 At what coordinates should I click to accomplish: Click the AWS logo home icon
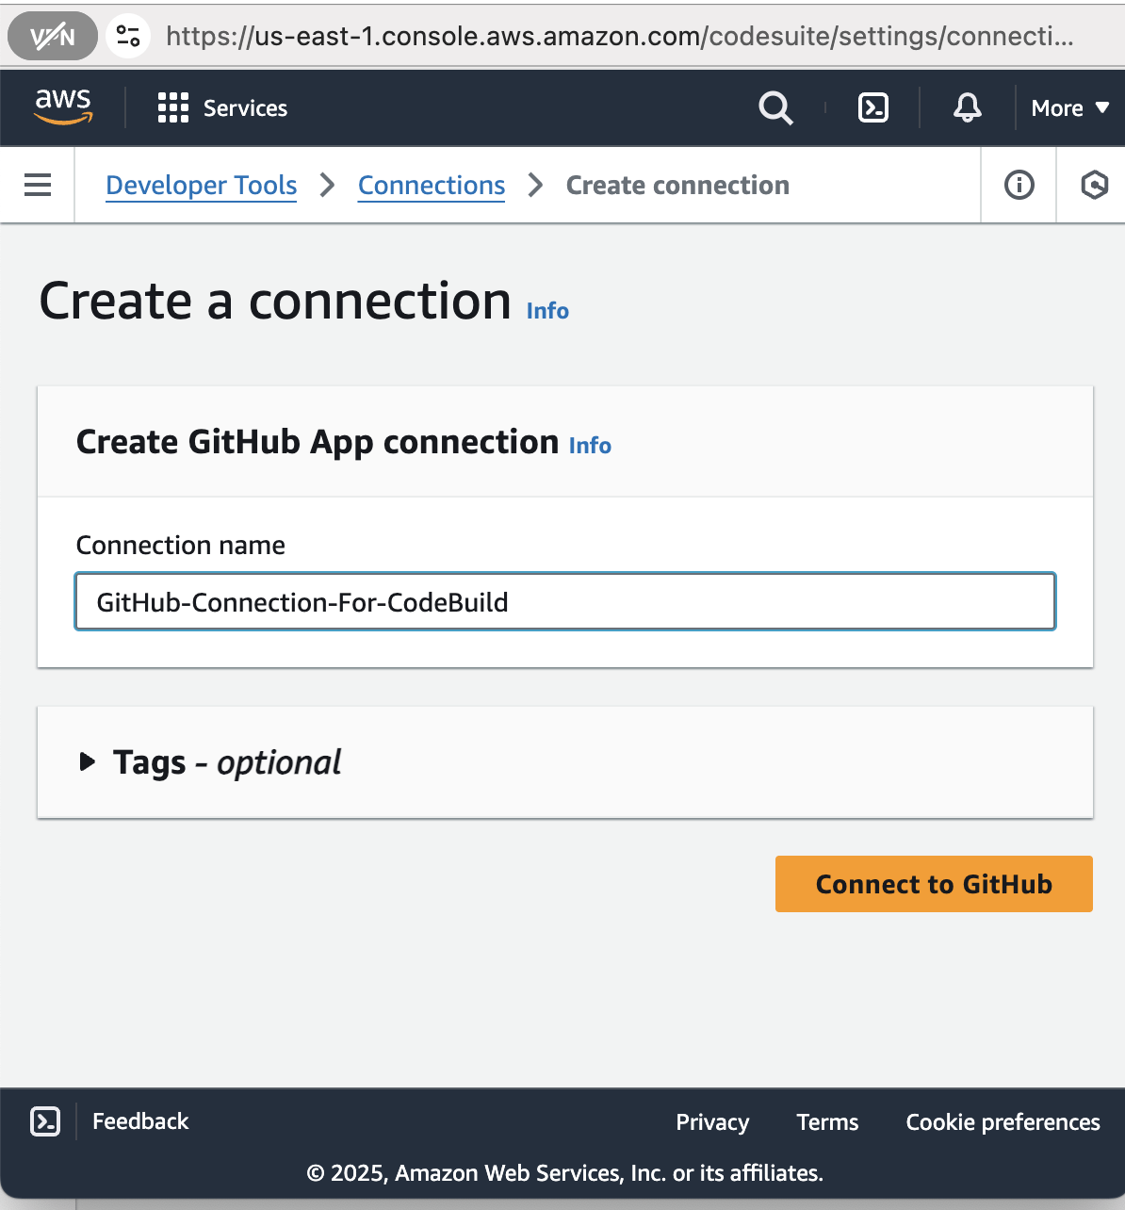tap(63, 106)
